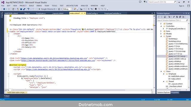Collapse the Controllers folder node
This screenshot has height=107, width=191.
tap(161, 26)
